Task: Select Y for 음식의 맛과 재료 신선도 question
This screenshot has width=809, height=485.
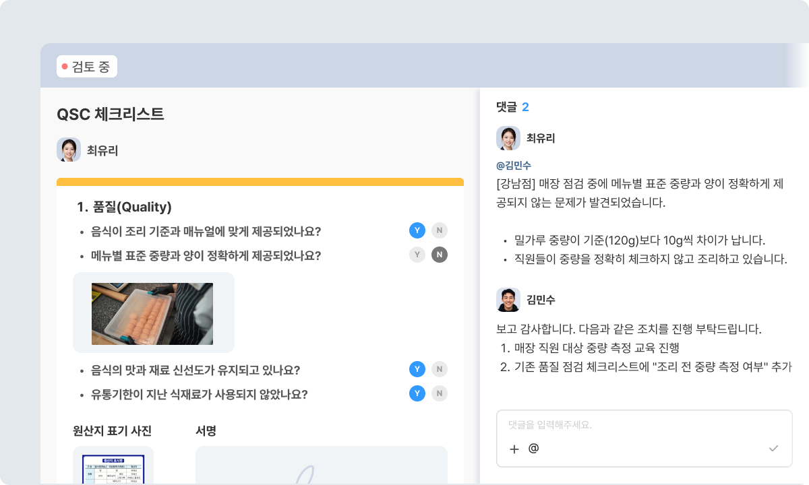Action: pyautogui.click(x=417, y=369)
